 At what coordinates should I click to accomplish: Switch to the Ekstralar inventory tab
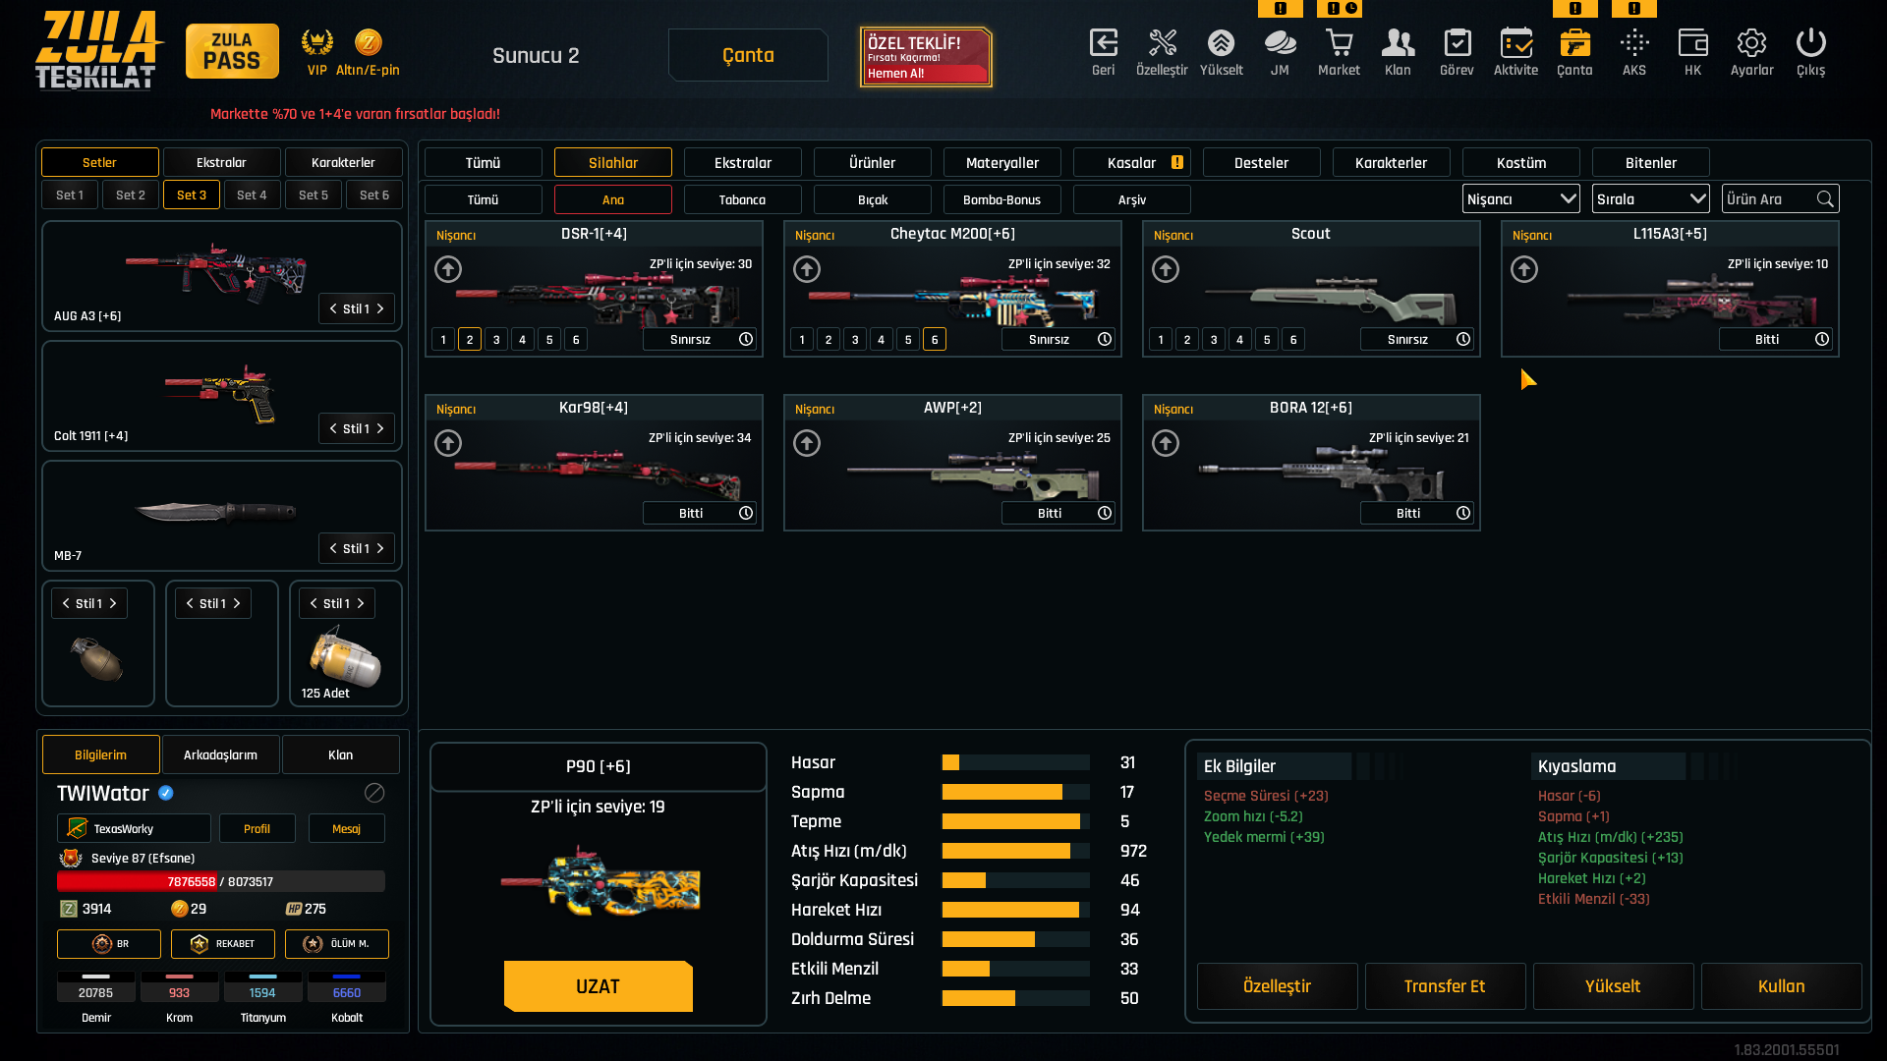point(743,162)
